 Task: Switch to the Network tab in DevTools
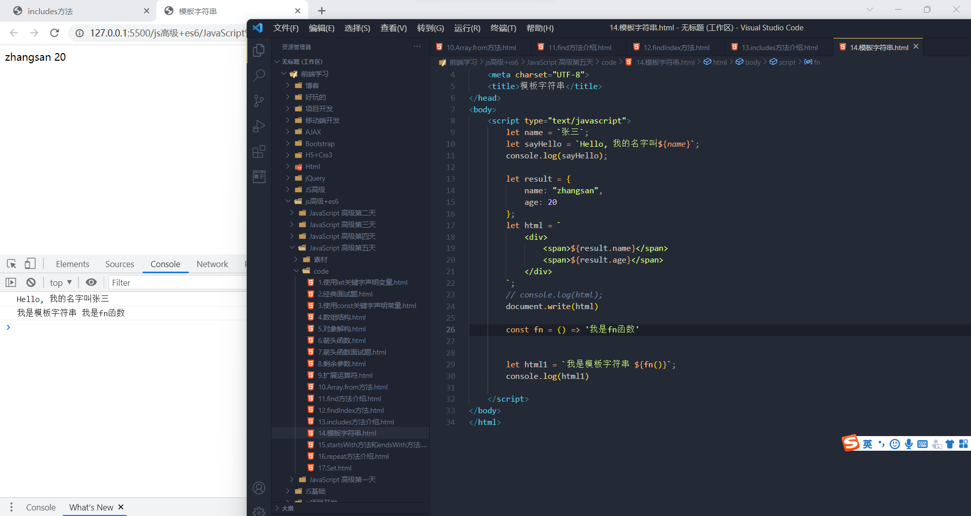[212, 264]
